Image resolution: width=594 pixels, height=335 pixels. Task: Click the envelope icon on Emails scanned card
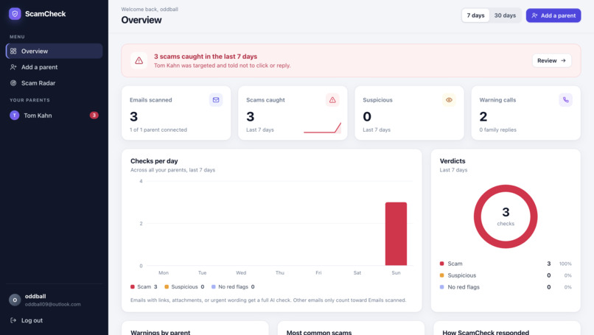pos(216,100)
